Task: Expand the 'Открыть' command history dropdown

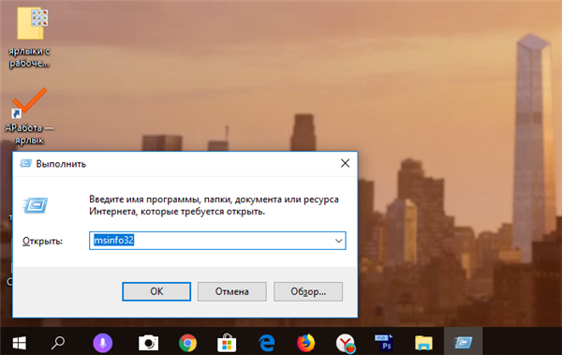Action: [339, 241]
